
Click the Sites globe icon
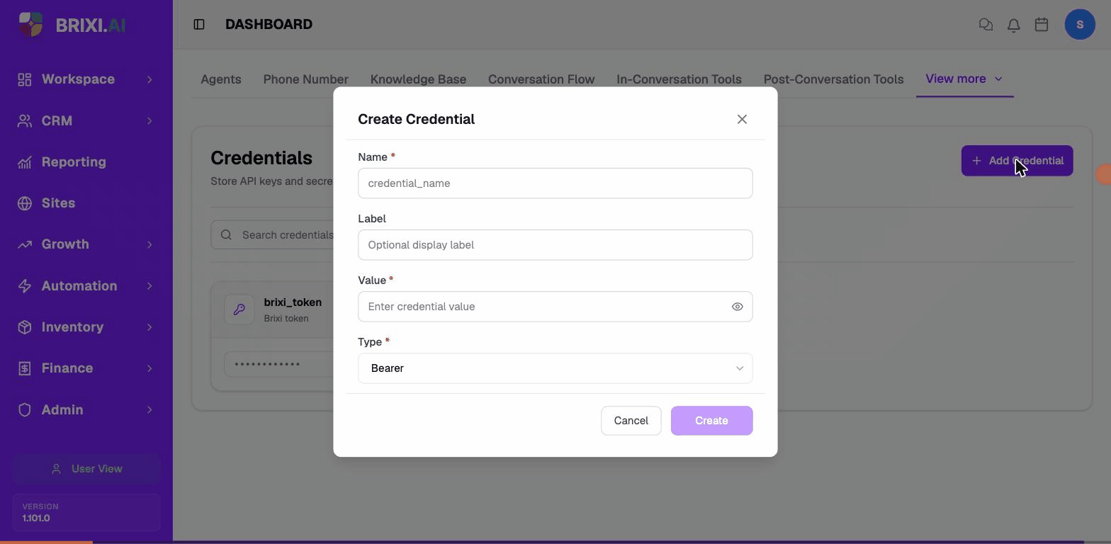point(25,203)
